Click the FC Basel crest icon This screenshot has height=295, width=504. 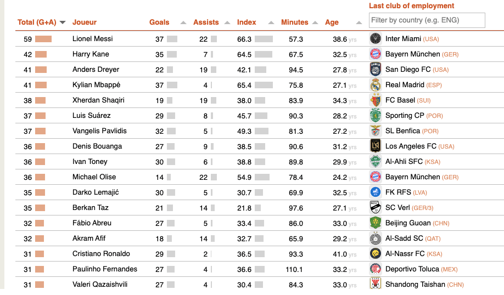pos(375,100)
